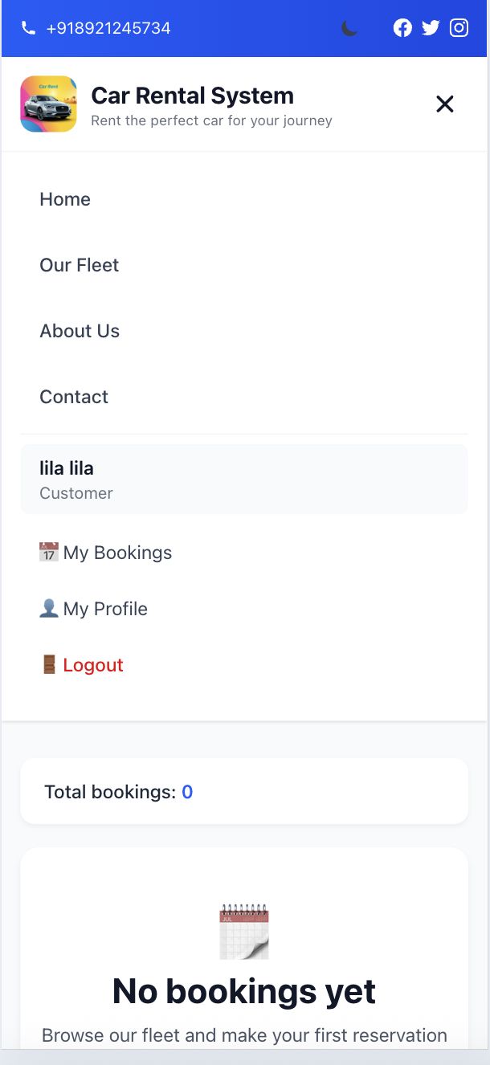Toggle dark mode with moon icon
This screenshot has height=1065, width=490.
pyautogui.click(x=349, y=28)
